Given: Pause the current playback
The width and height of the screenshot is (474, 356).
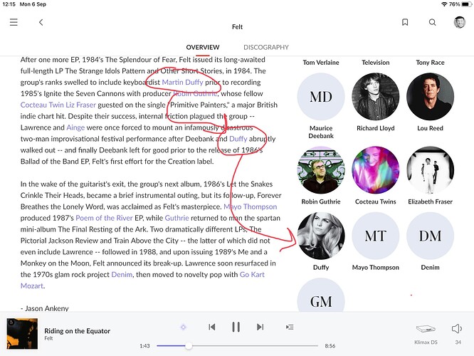Looking at the screenshot, I should [x=236, y=327].
